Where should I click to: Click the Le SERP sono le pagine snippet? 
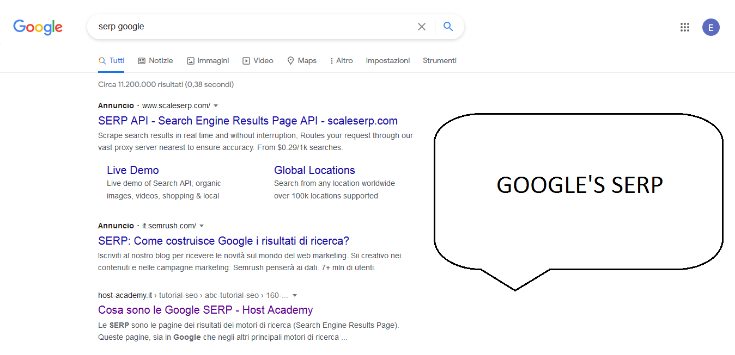pyautogui.click(x=248, y=331)
